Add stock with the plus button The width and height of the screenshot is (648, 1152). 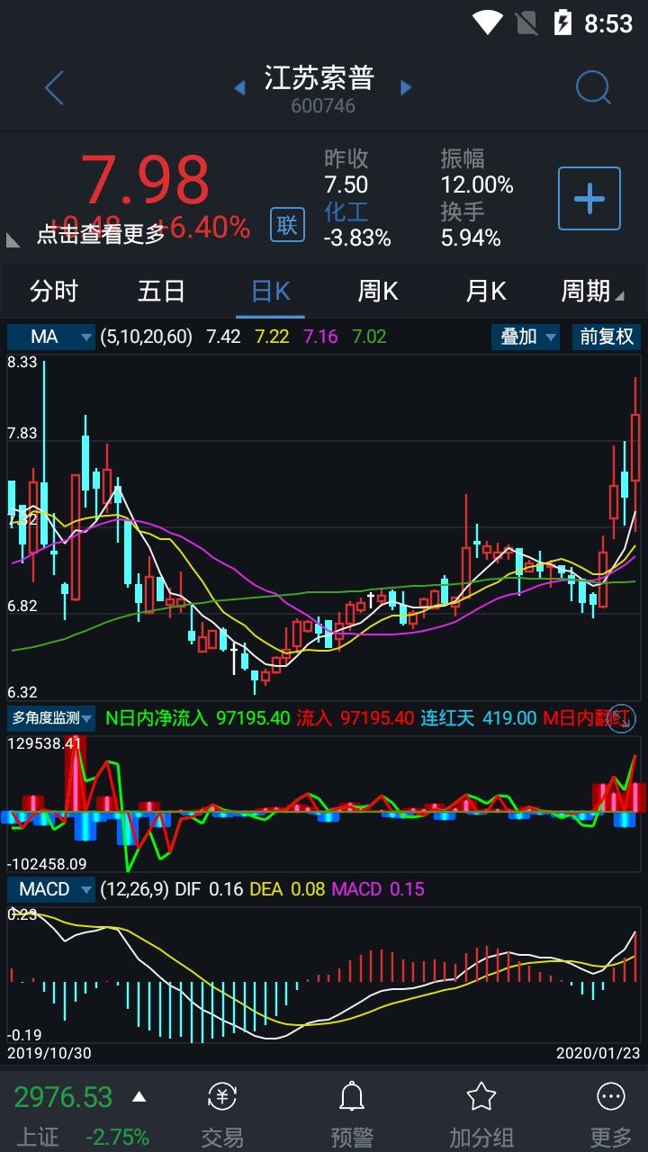589,198
